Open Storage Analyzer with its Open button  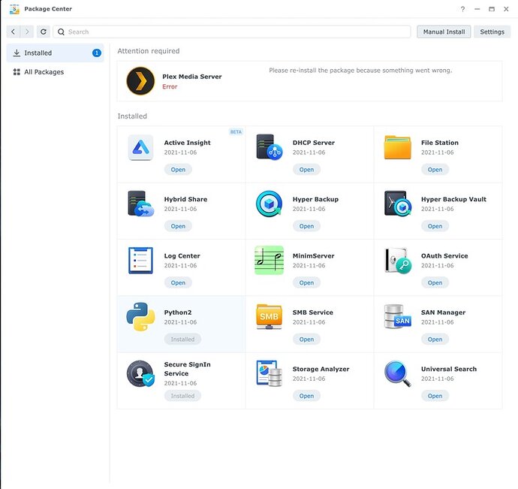click(x=306, y=396)
